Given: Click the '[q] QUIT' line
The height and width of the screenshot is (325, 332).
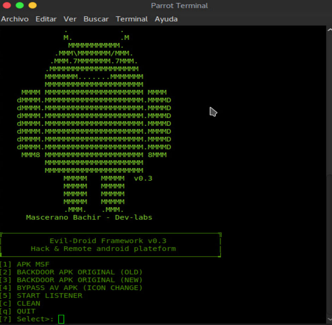Looking at the screenshot, I should coord(18,311).
